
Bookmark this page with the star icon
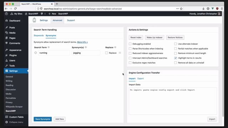(181, 9)
